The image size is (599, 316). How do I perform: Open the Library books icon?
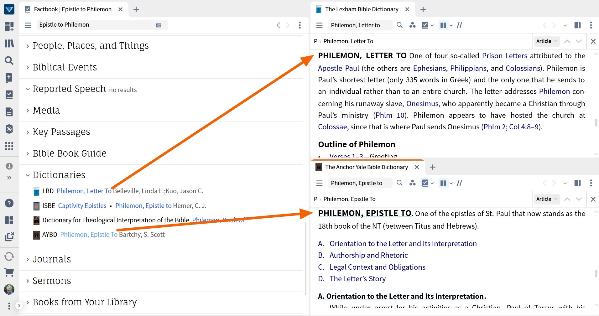[9, 43]
